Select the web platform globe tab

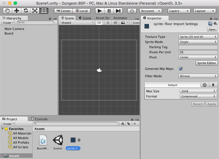(204, 85)
